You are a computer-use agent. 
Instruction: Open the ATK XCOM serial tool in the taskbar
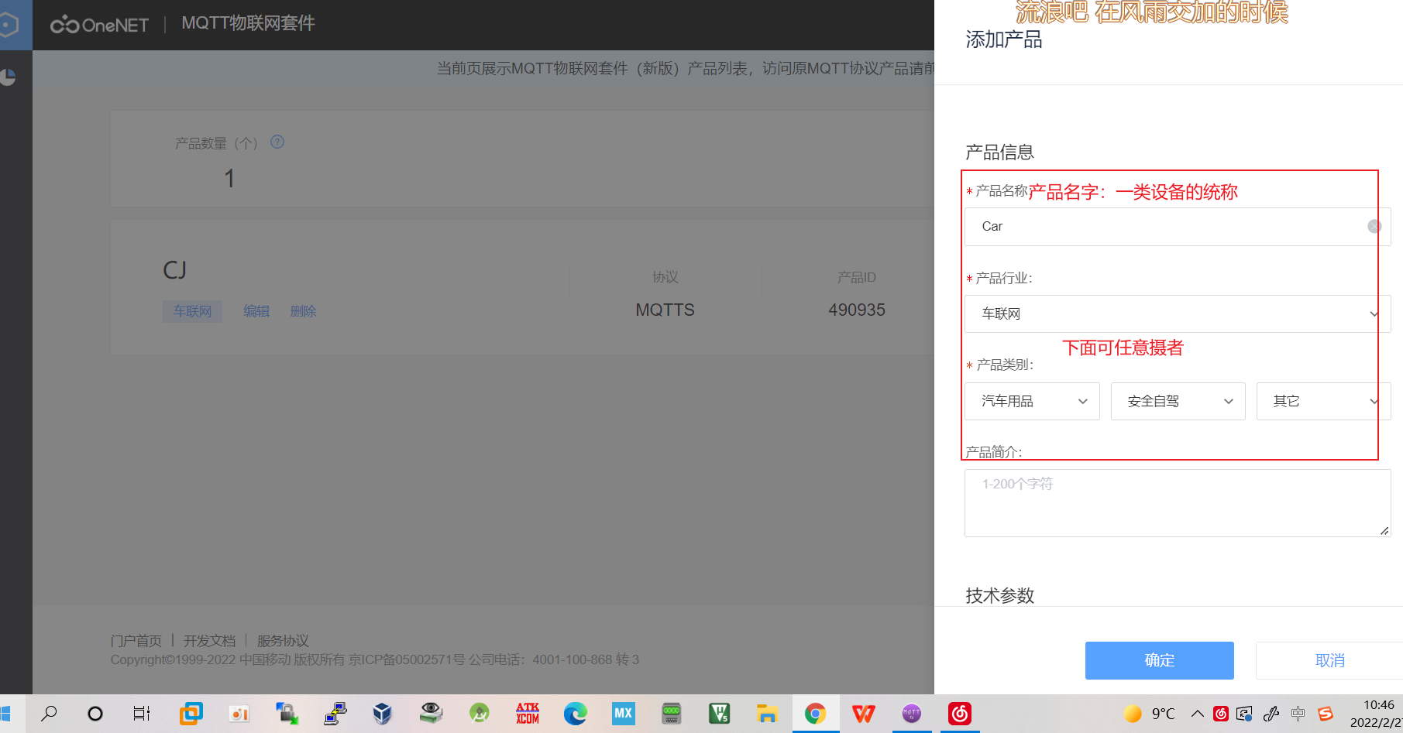pyautogui.click(x=528, y=713)
